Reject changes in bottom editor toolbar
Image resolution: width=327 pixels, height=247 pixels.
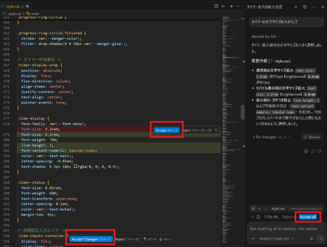(x=127, y=239)
